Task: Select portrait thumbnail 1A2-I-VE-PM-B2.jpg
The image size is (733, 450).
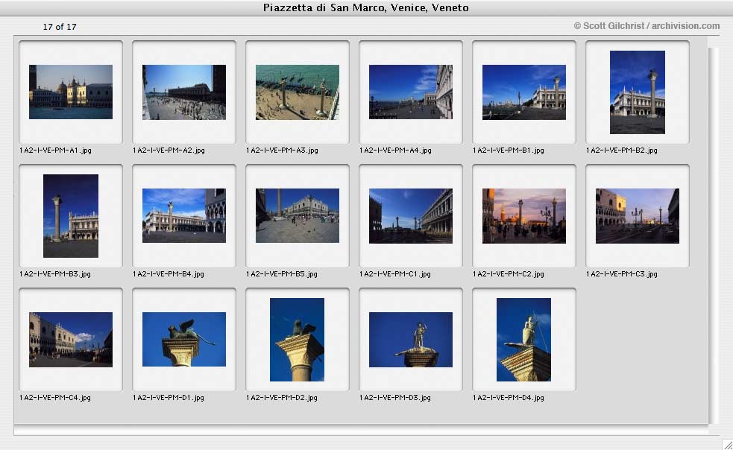Action: pyautogui.click(x=638, y=92)
